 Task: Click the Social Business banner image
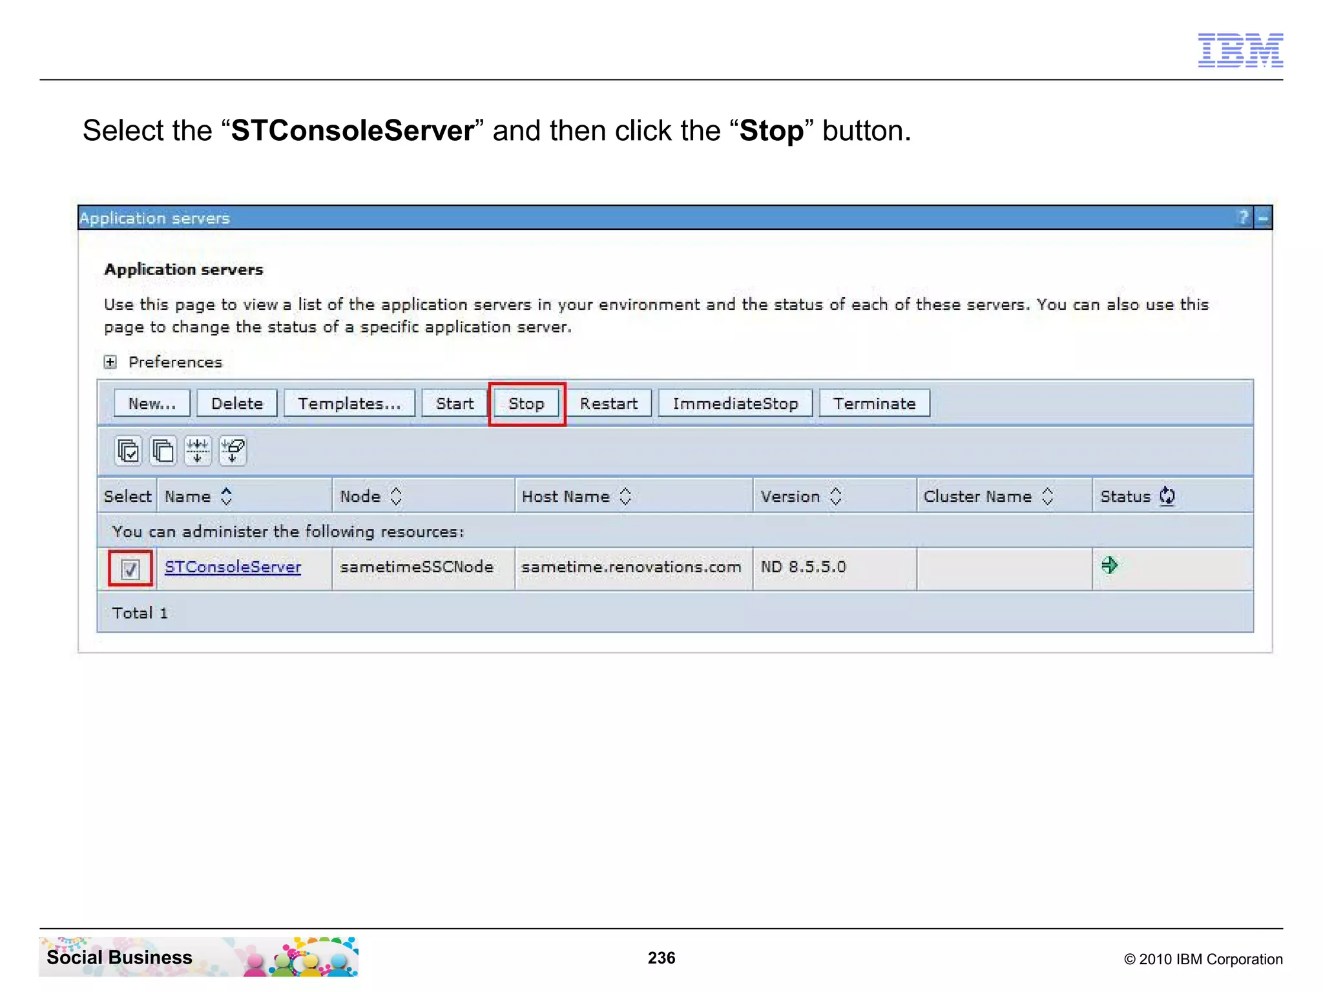tap(198, 956)
